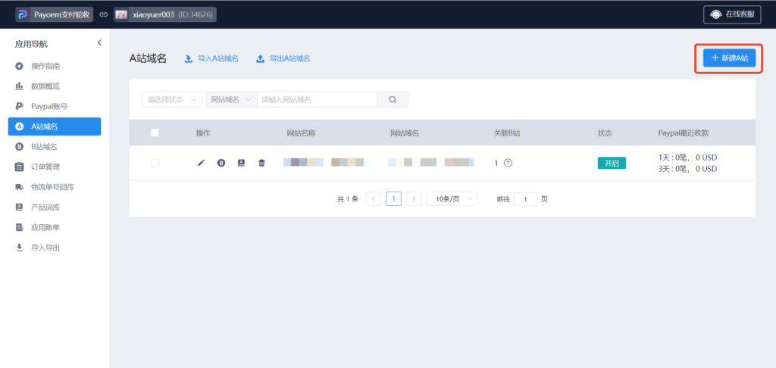Go to 订单管理 in the sidebar
Viewport: 776px width, 368px height.
tap(45, 167)
